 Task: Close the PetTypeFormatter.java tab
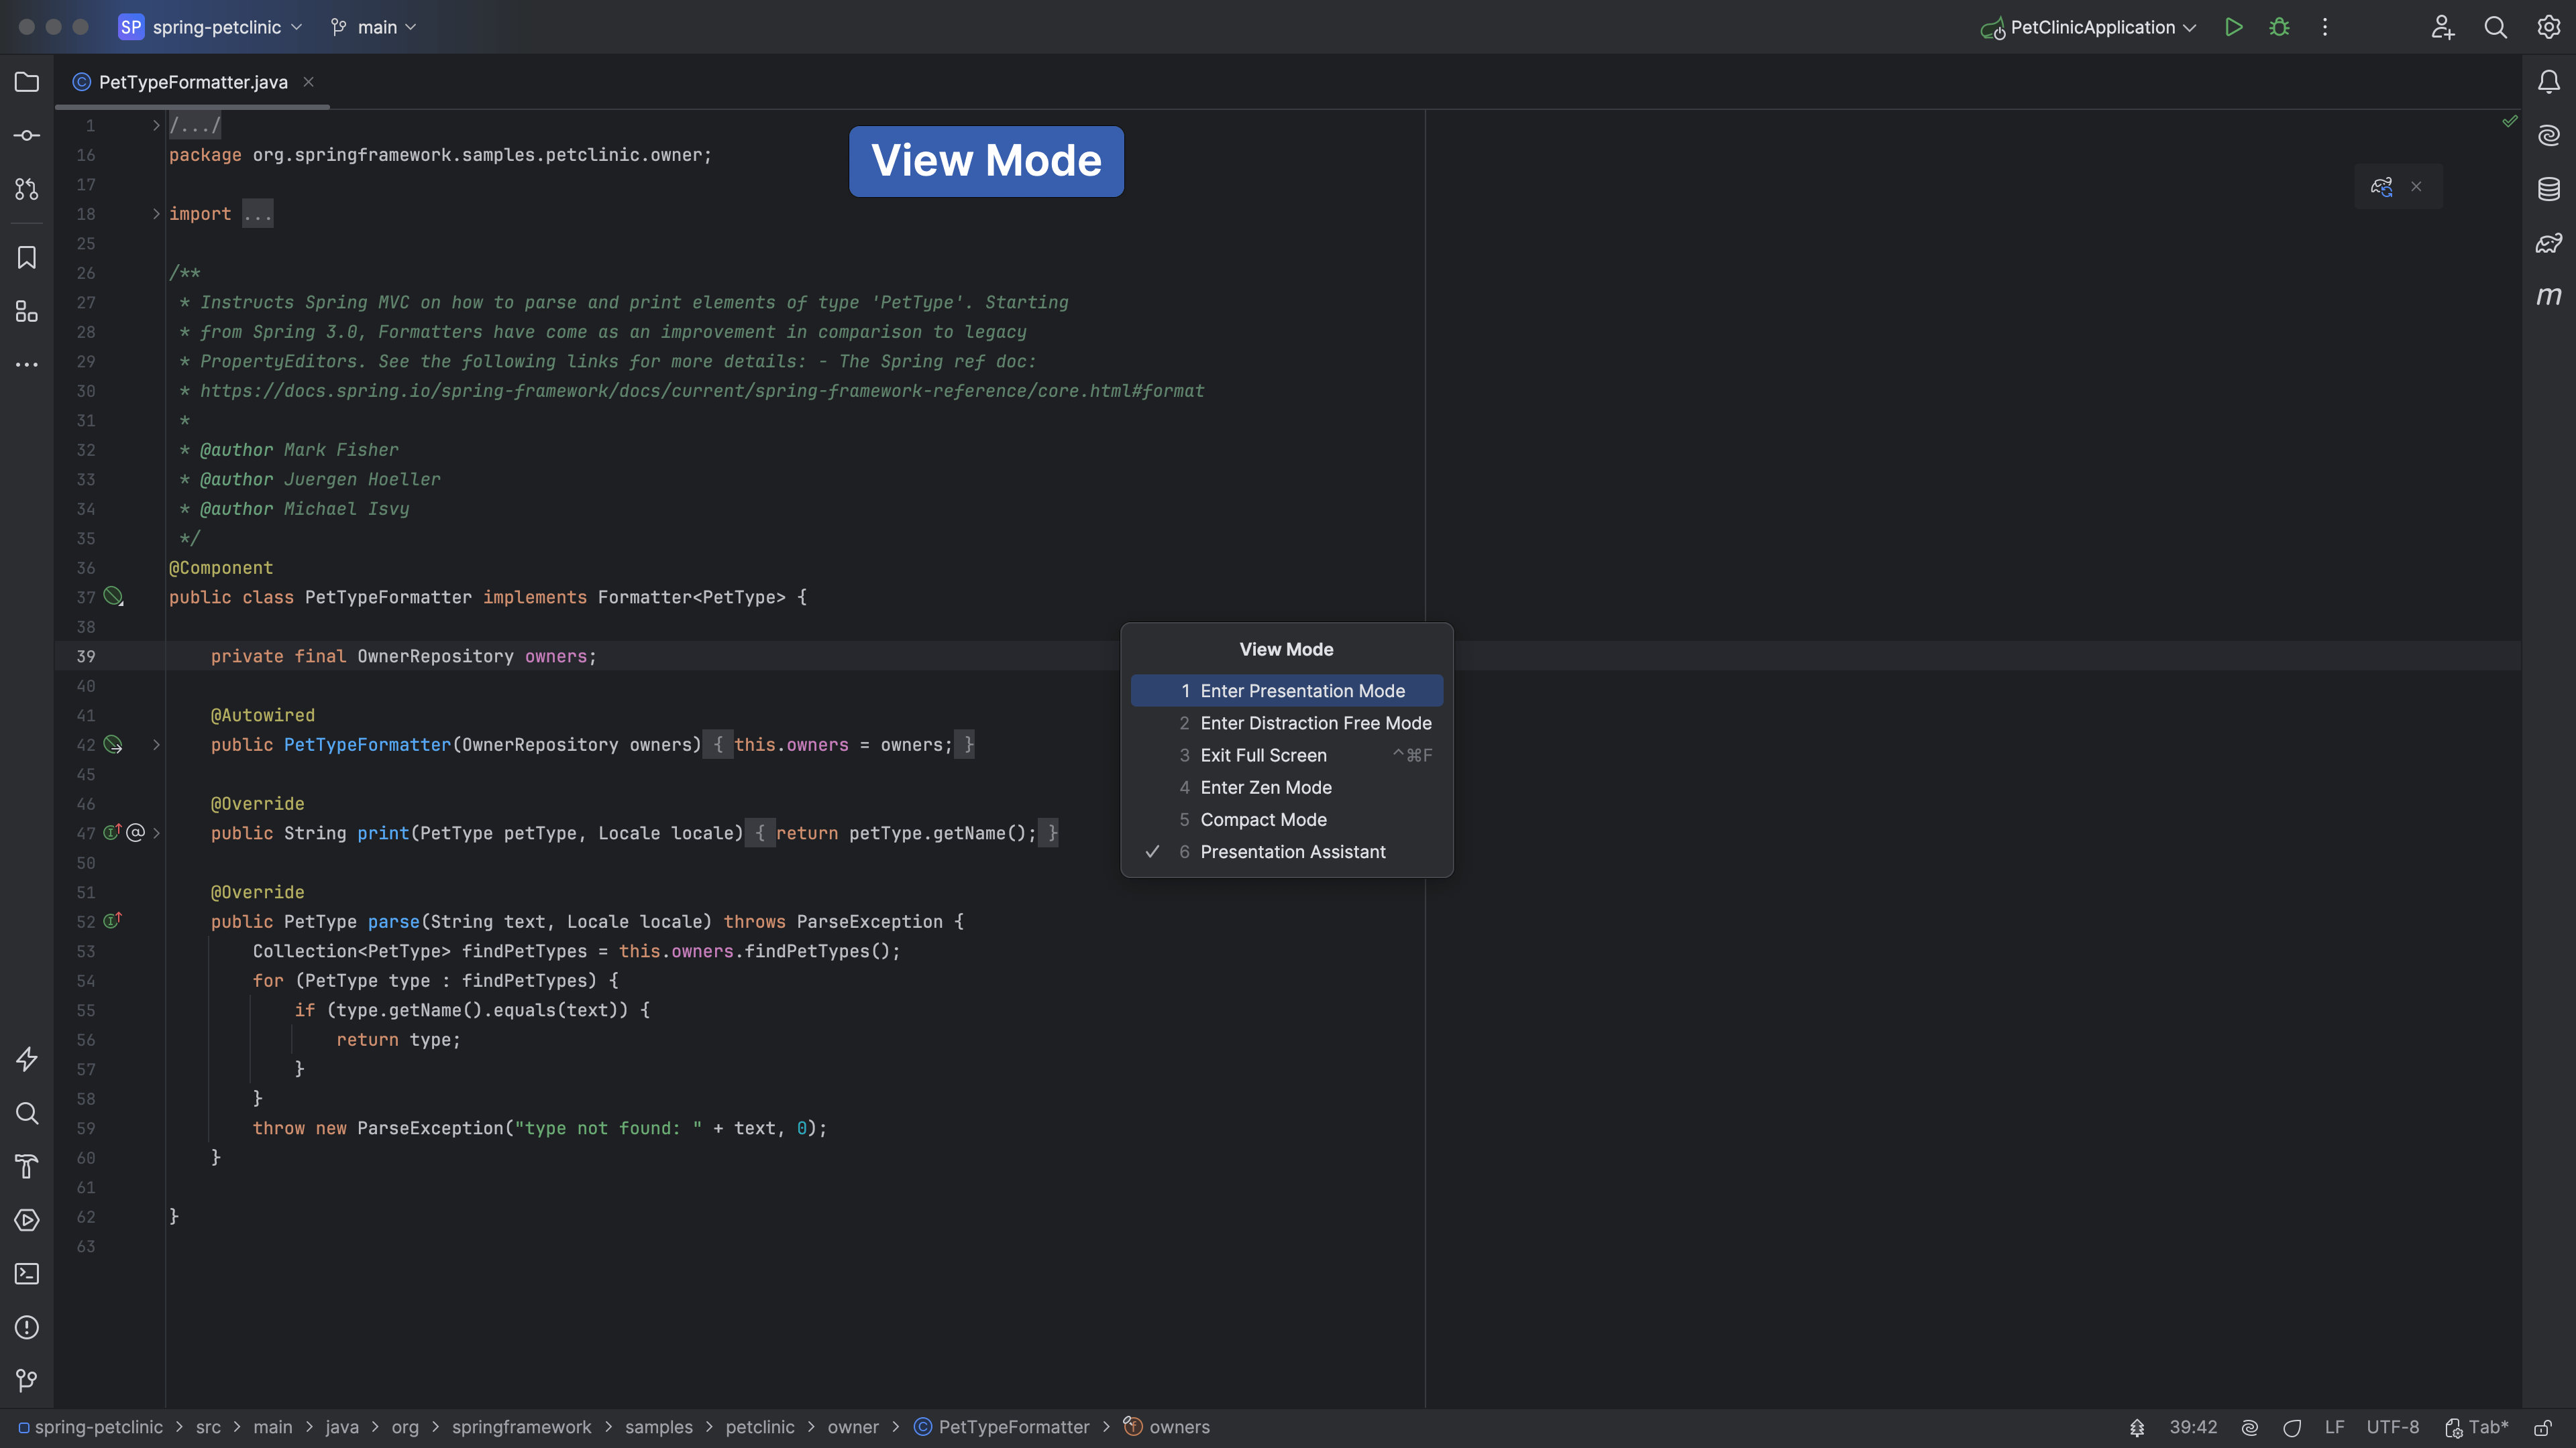pyautogui.click(x=309, y=82)
